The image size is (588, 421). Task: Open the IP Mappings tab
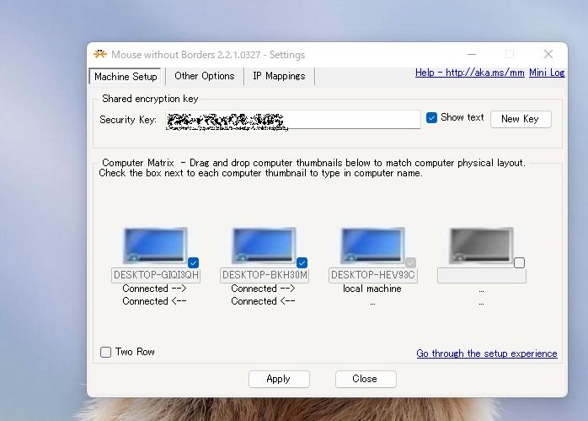point(279,76)
